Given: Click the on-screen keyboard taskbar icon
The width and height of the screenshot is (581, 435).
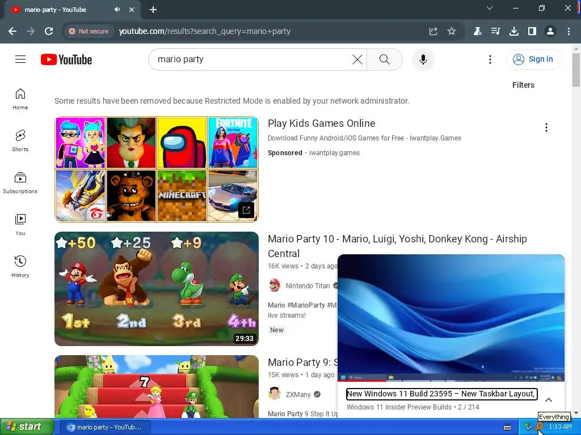Looking at the screenshot, I should (x=507, y=427).
